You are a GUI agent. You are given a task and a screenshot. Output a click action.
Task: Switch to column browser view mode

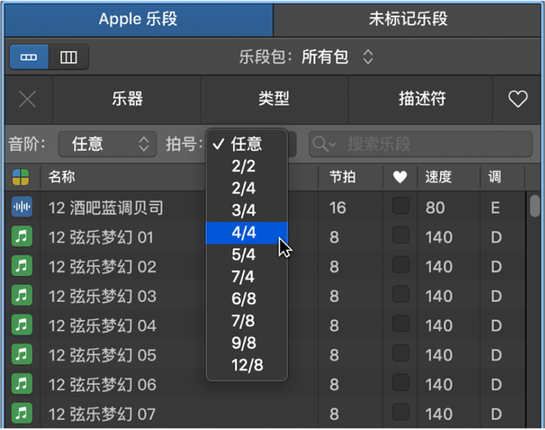pos(68,57)
